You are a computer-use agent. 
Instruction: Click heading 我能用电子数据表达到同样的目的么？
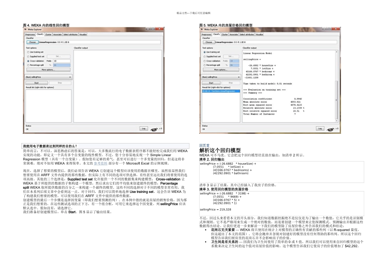pos(50,146)
